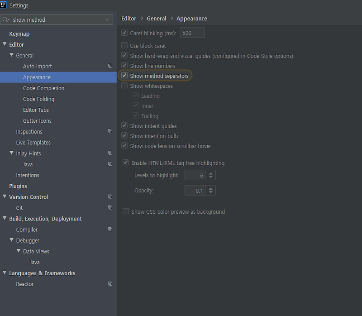Collapse the Editor tree node

coord(4,44)
